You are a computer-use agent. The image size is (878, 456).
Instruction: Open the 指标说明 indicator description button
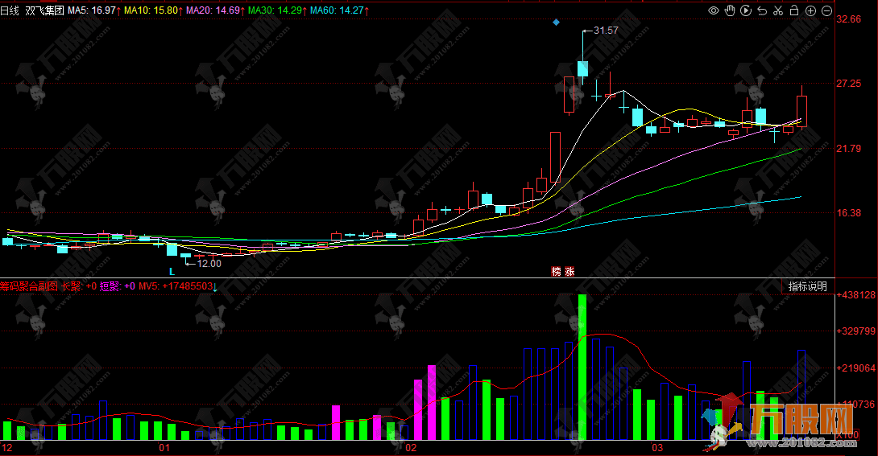coord(807,286)
